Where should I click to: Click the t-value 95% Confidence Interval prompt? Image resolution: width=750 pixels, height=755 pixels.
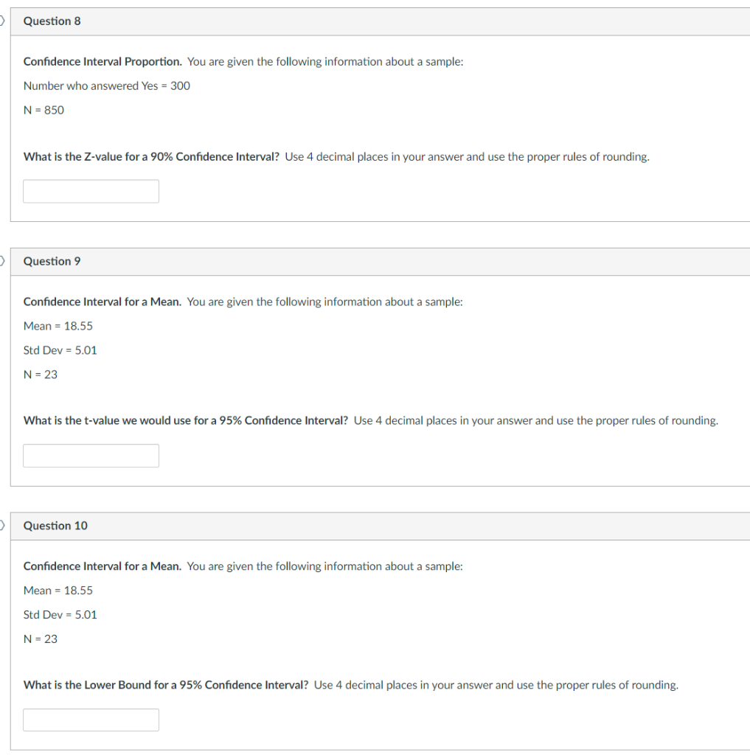[x=185, y=421]
